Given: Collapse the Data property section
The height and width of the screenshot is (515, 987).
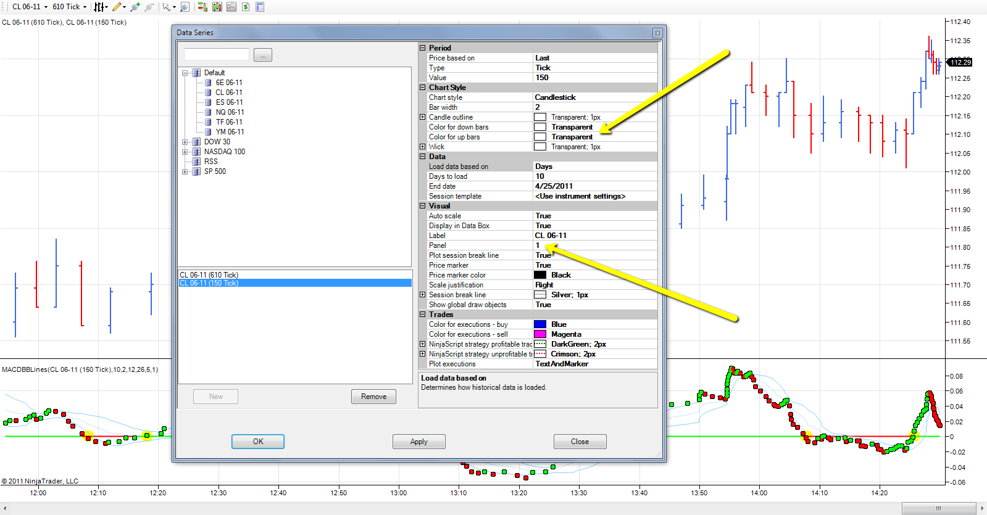Looking at the screenshot, I should click(423, 157).
